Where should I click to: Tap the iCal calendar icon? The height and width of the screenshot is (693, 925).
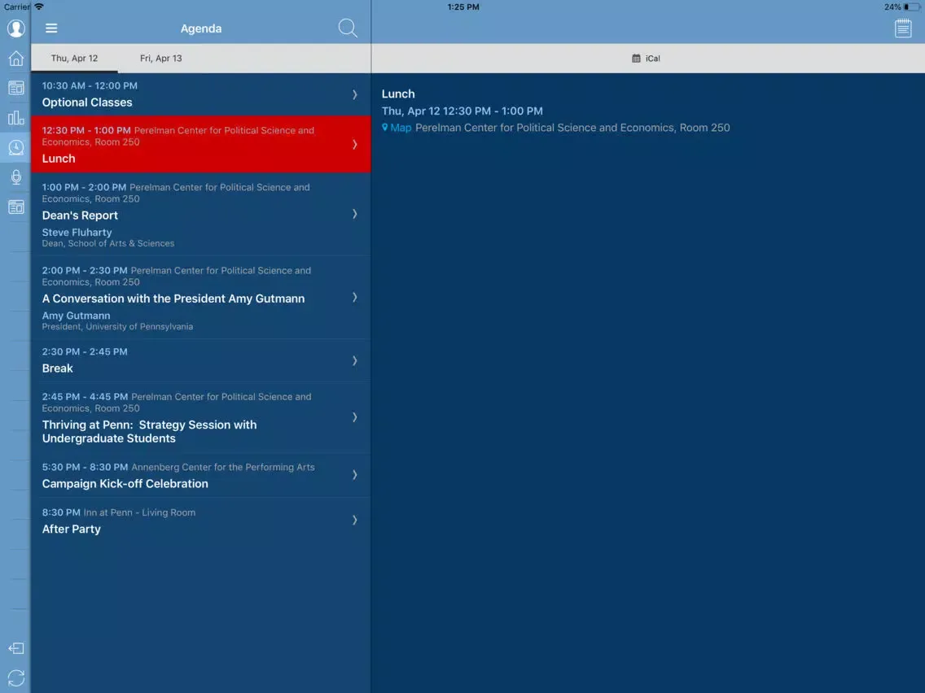click(636, 59)
